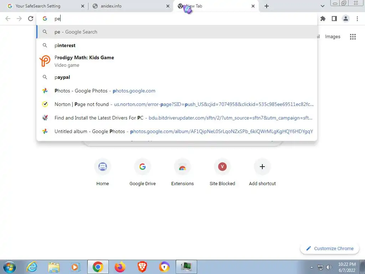Open Chrome's three-dot menu

(x=357, y=19)
